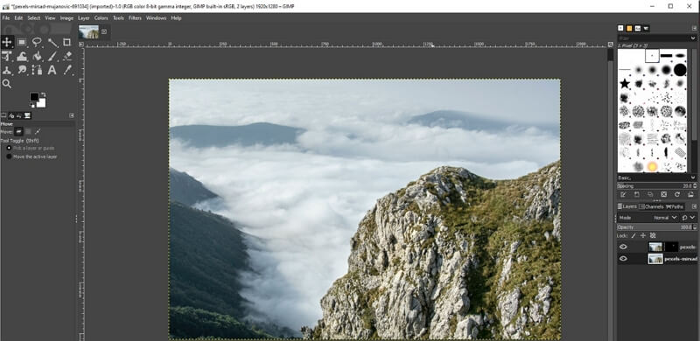Open the Filters menu
700x341 pixels.
[135, 18]
